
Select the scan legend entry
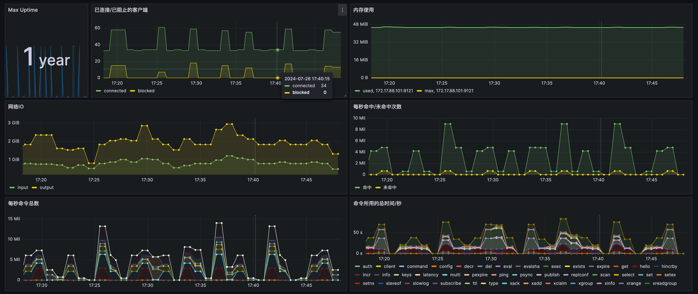pos(605,275)
